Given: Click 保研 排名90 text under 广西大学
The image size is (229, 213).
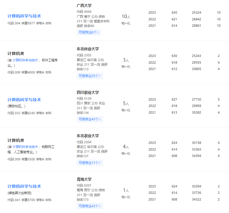Looking at the screenshot, I should point(86,26).
